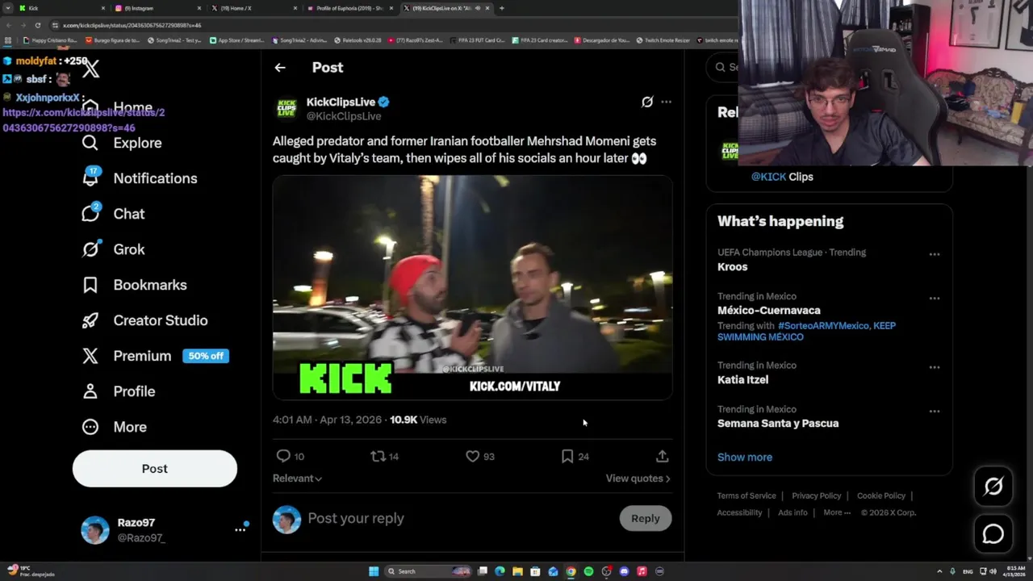Open more options for Kroos trend
This screenshot has height=581, width=1033.
935,254
